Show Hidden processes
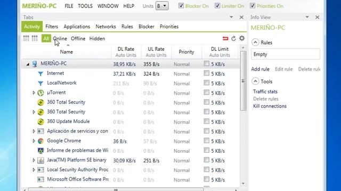The width and height of the screenshot is (341, 191). tap(97, 39)
